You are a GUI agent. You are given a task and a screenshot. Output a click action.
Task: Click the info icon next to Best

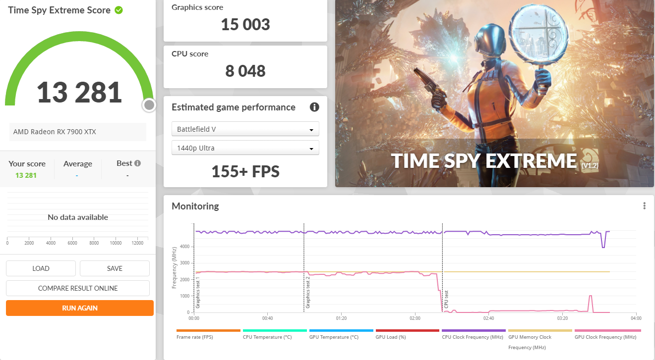point(137,163)
